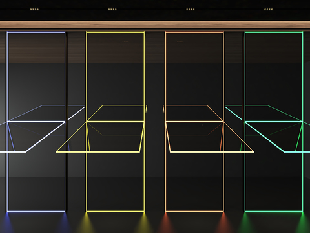Click the wooden ceiling beam
Viewport: 310px width, 233px height.
[155, 25]
